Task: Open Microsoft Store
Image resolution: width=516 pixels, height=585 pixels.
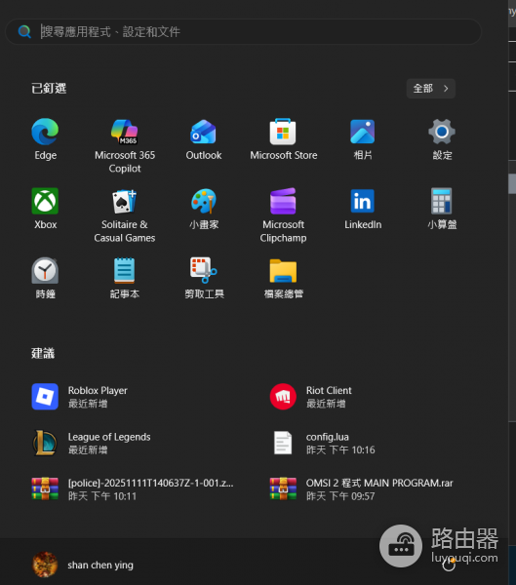Action: coord(284,138)
